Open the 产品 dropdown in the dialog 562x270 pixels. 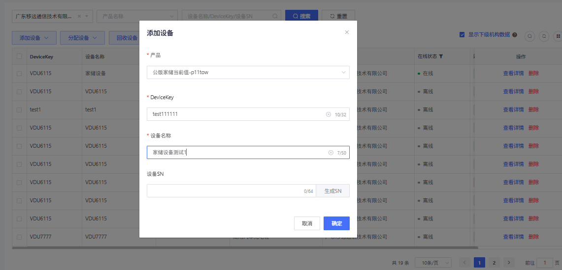coord(248,73)
